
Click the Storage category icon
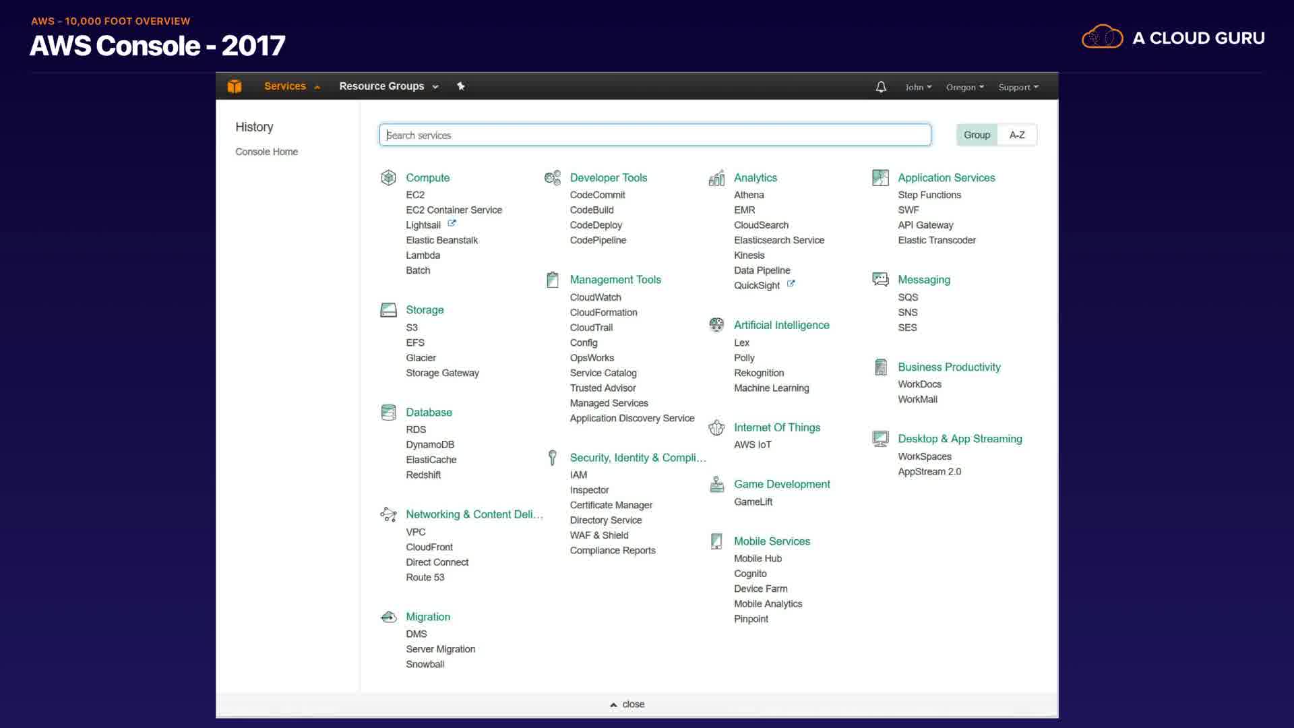388,310
